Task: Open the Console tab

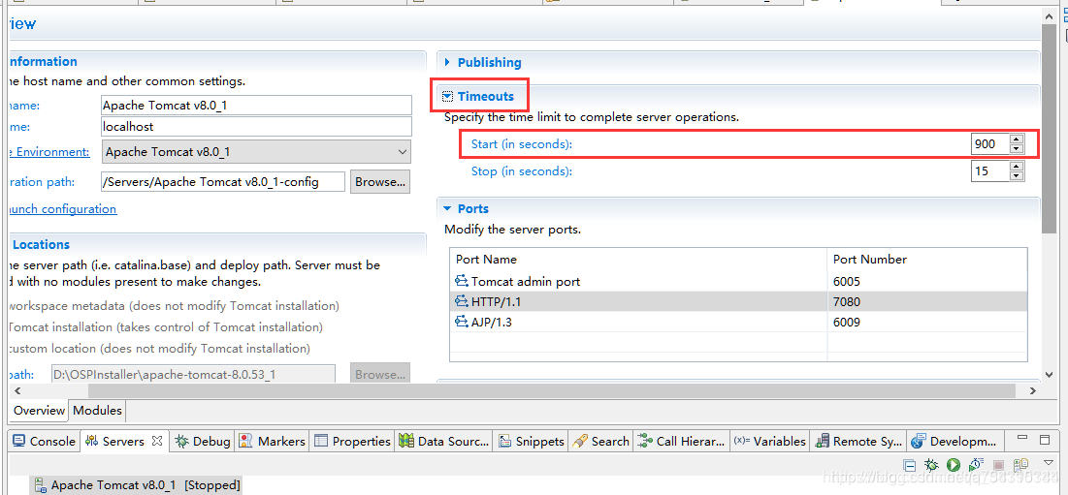Action: coord(45,442)
